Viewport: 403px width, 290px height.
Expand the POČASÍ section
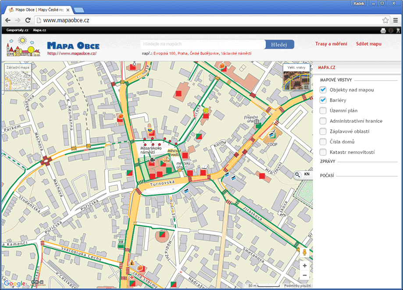coord(327,175)
